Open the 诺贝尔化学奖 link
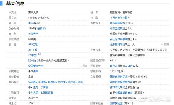Image resolution: width=174 pixels, height=105 pixels. (x=117, y=87)
